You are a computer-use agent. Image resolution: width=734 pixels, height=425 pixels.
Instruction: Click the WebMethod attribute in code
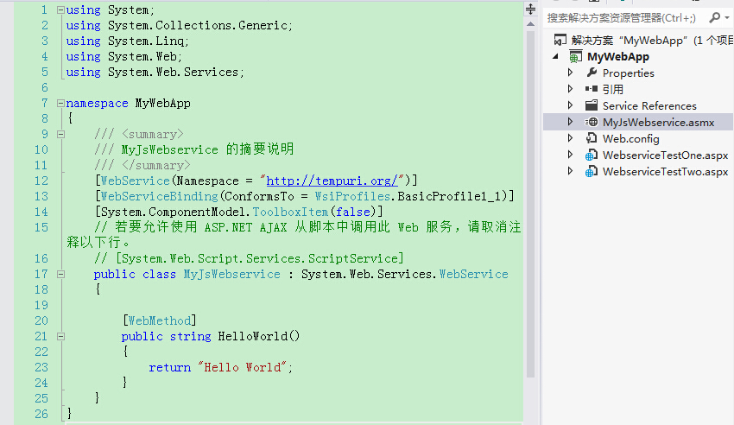[159, 320]
